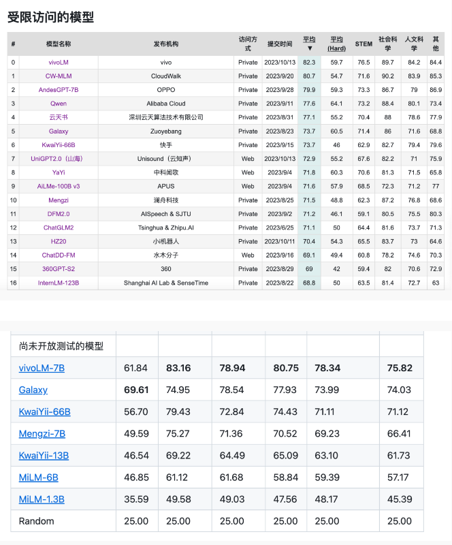Open the ChatDD-FM model link
Viewport: 452px width, 545px height.
pyautogui.click(x=59, y=255)
